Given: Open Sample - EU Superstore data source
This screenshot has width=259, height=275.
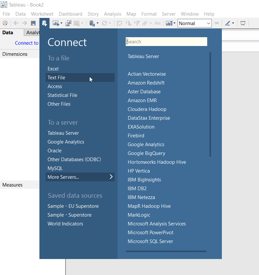Looking at the screenshot, I should pyautogui.click(x=73, y=206).
